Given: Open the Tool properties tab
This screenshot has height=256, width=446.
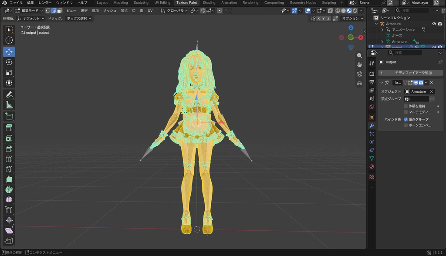Looking at the screenshot, I should [x=372, y=63].
